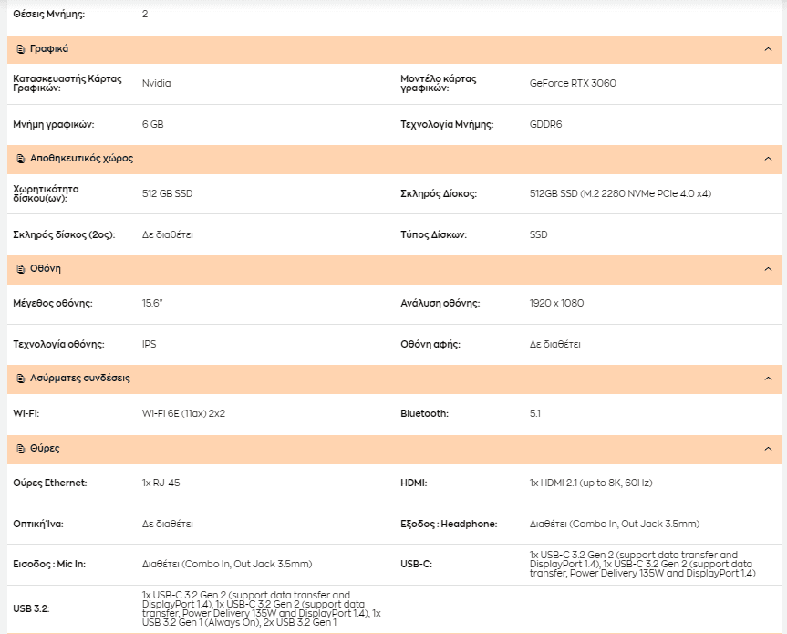The height and width of the screenshot is (634, 787).
Task: Click the 1920 x 1080 resolution value
Action: click(x=556, y=303)
